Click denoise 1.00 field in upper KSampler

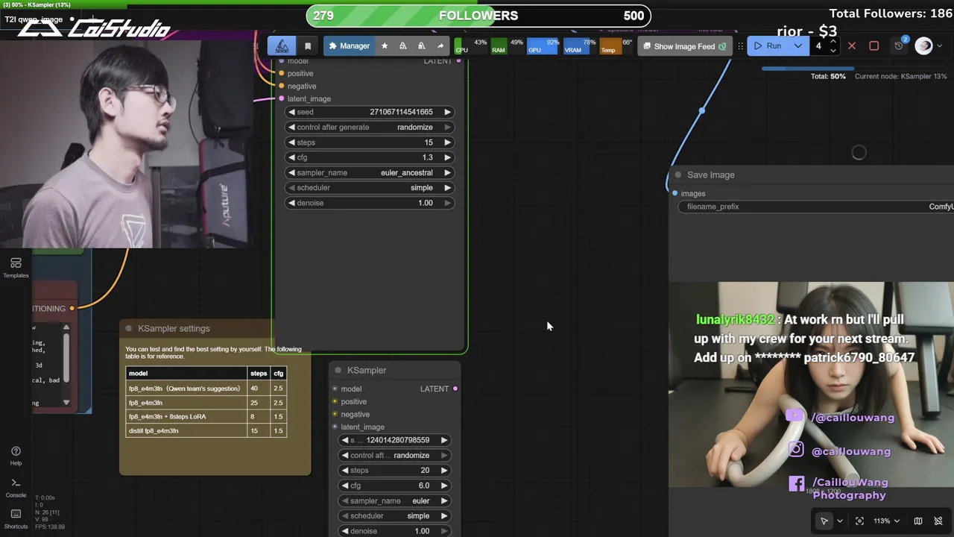370,203
